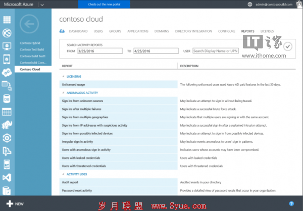
Task: Open Users with leaked credentials report
Action: click(119, 158)
